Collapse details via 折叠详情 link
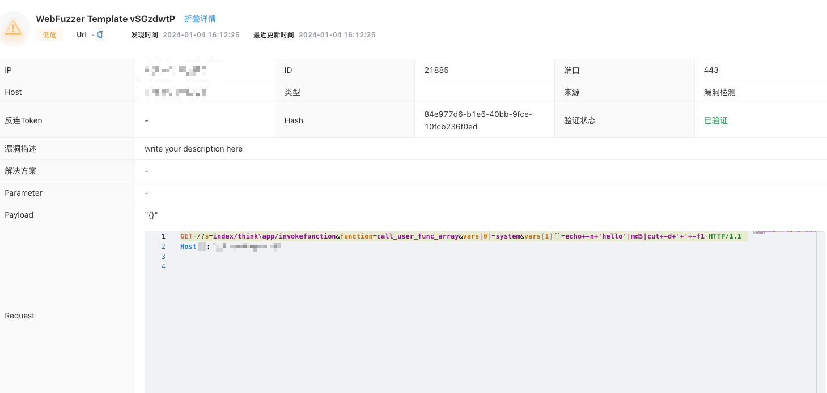 [200, 19]
